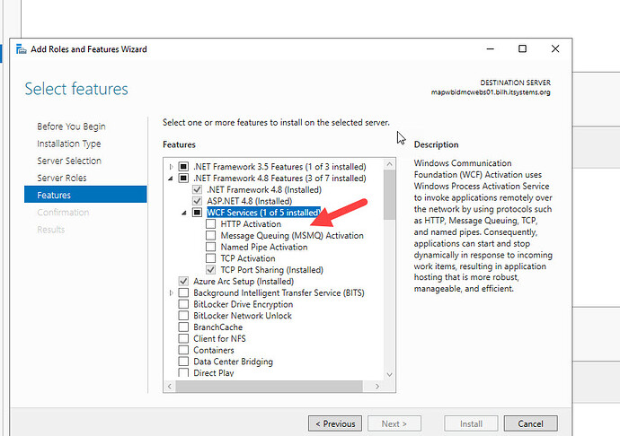Maximize the wizard window

(522, 49)
